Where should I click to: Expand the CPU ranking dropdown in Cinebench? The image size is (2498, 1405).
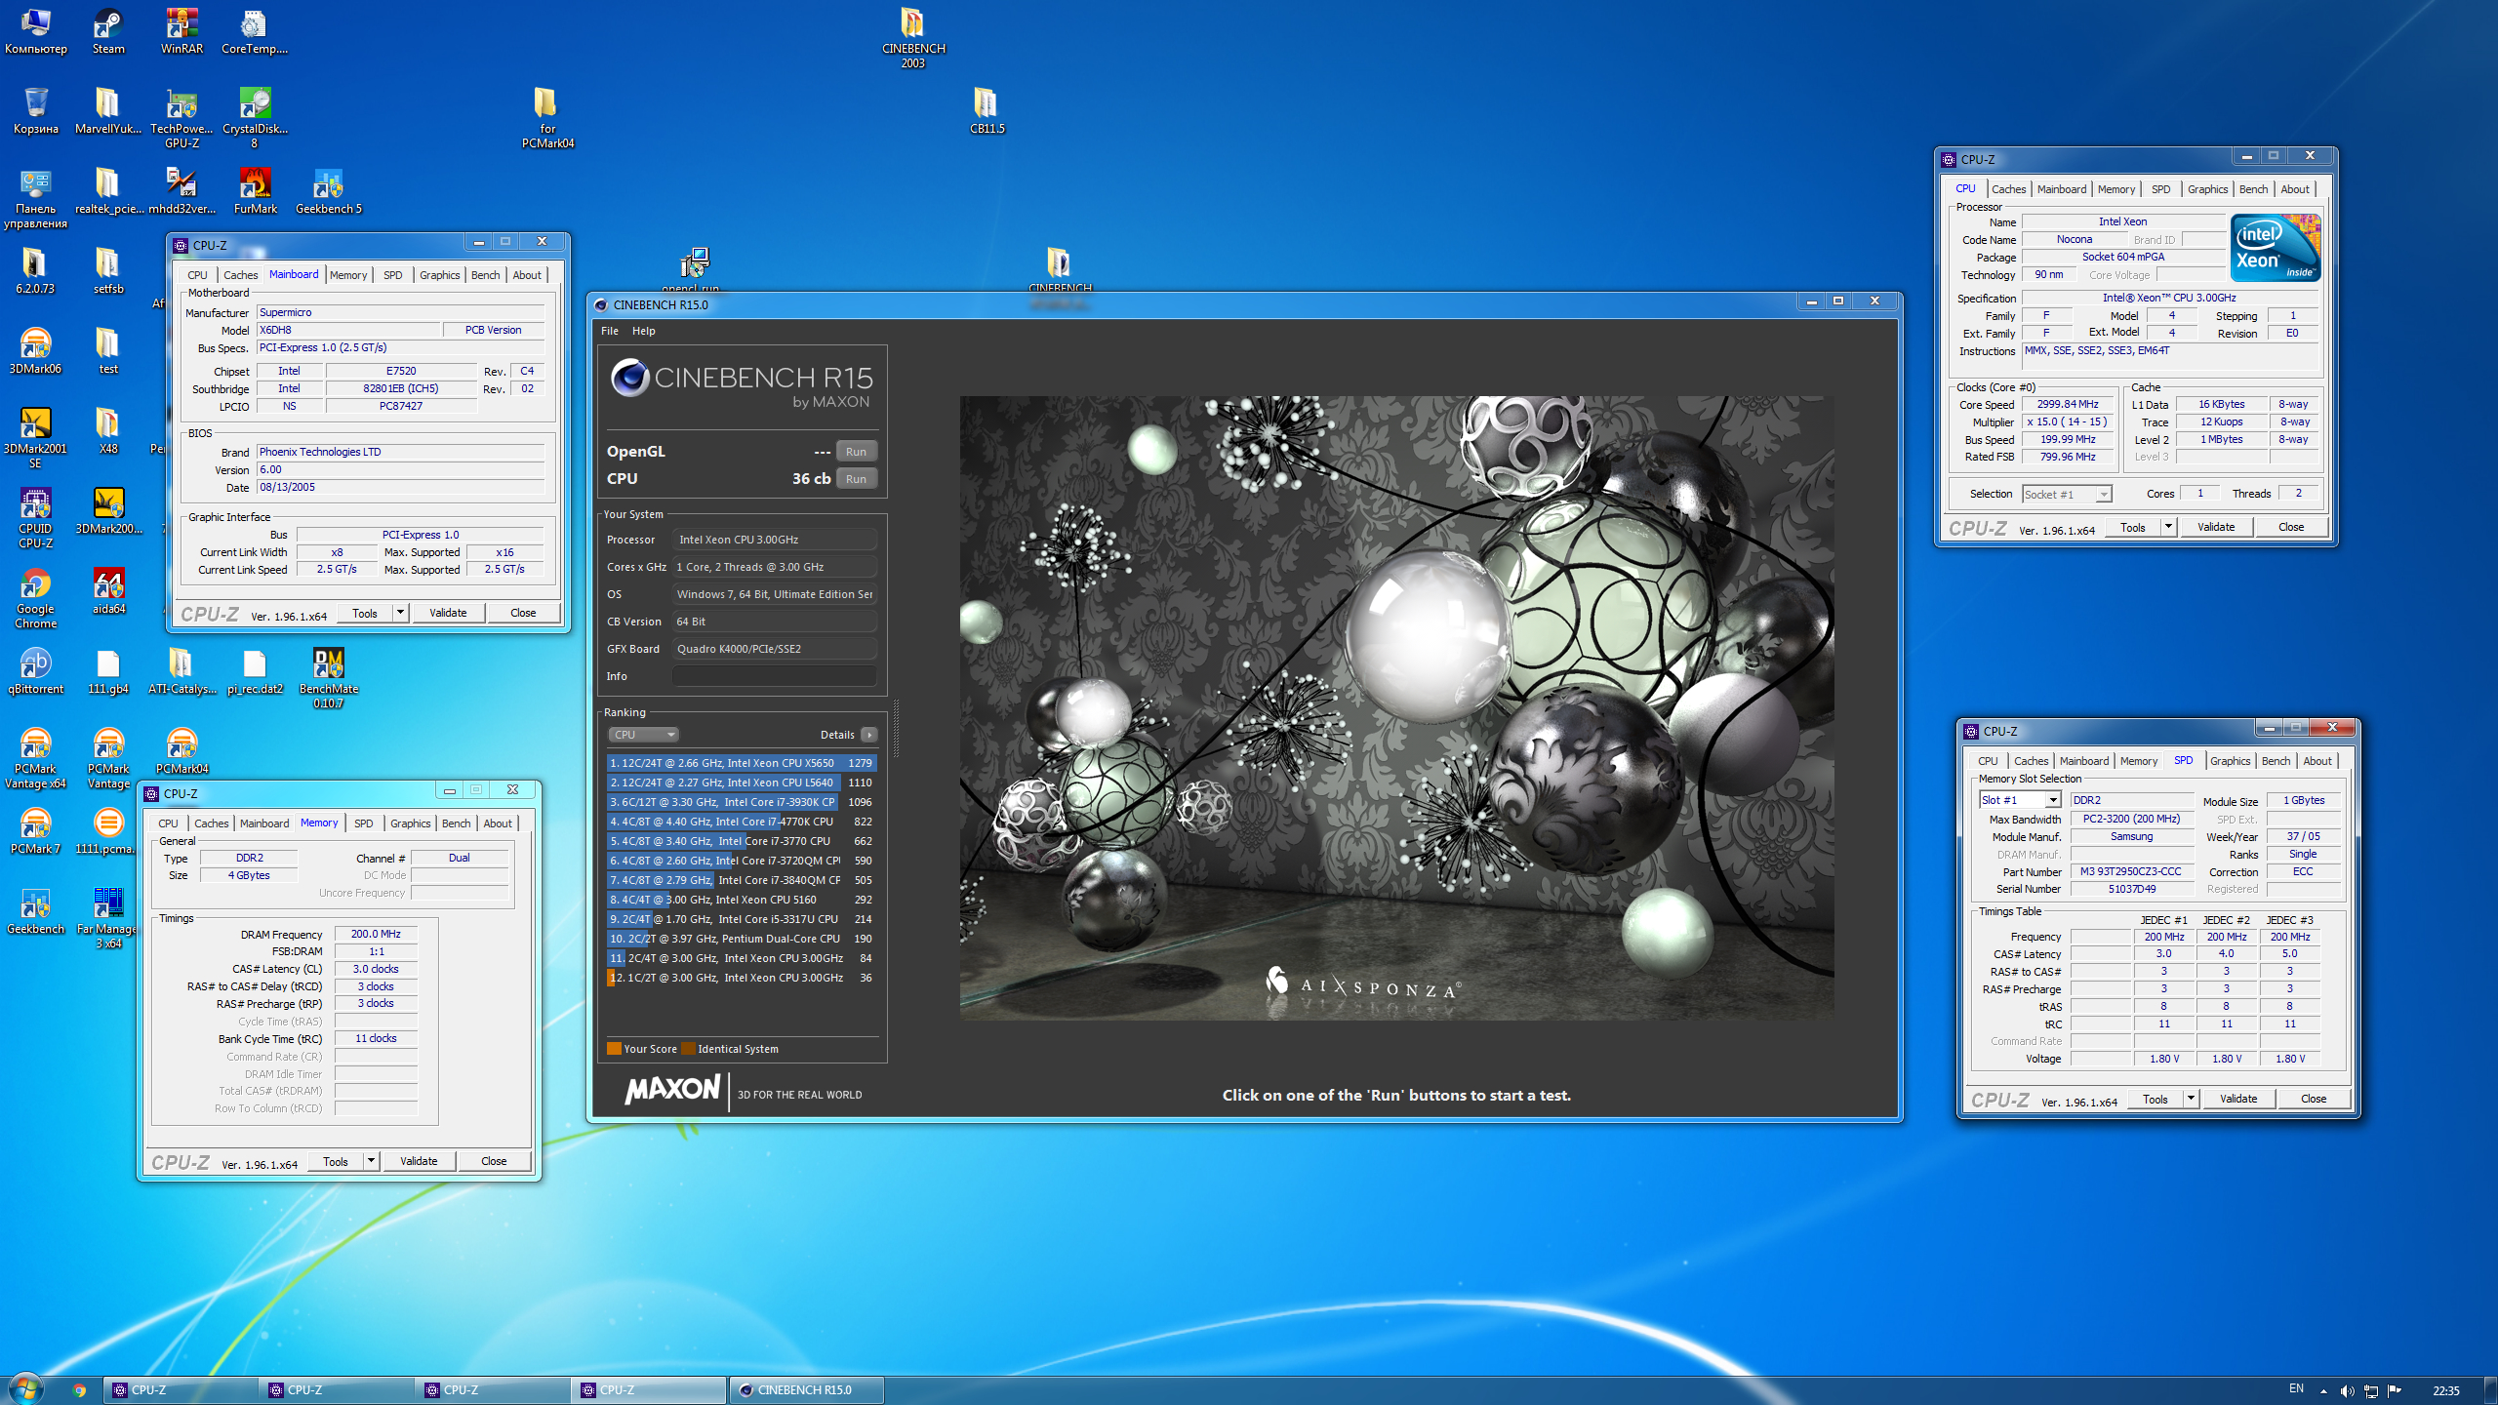pos(643,735)
